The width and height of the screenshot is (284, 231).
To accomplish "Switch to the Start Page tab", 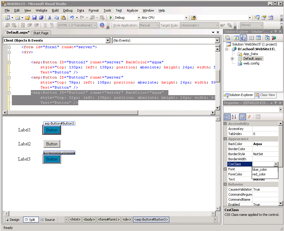I will point(41,33).
